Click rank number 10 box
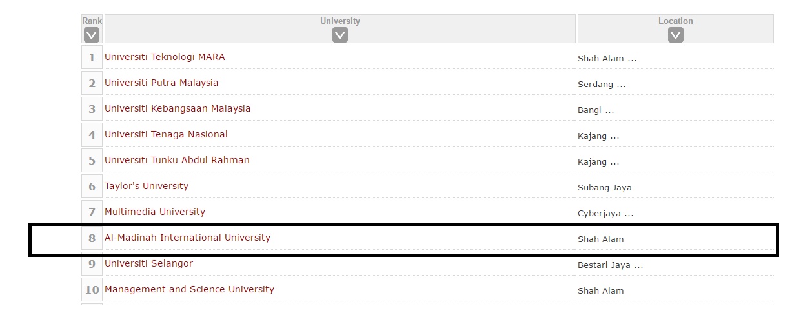792x324 pixels. (92, 290)
